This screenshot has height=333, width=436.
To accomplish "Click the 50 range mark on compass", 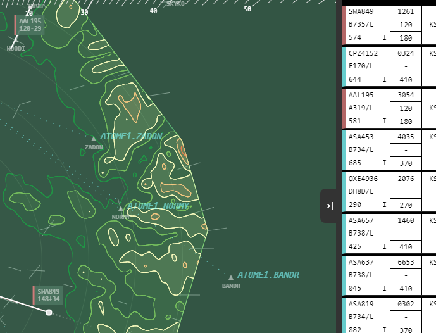I will coord(247,9).
